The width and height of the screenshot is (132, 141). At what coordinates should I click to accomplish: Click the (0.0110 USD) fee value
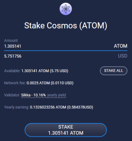click(x=62, y=83)
